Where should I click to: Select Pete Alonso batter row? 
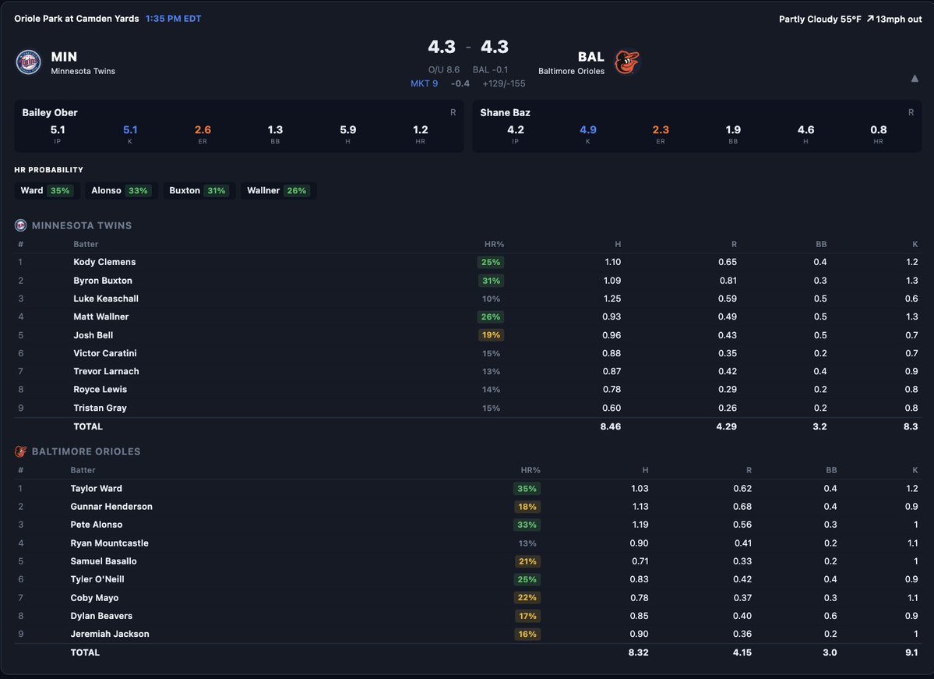(x=467, y=525)
